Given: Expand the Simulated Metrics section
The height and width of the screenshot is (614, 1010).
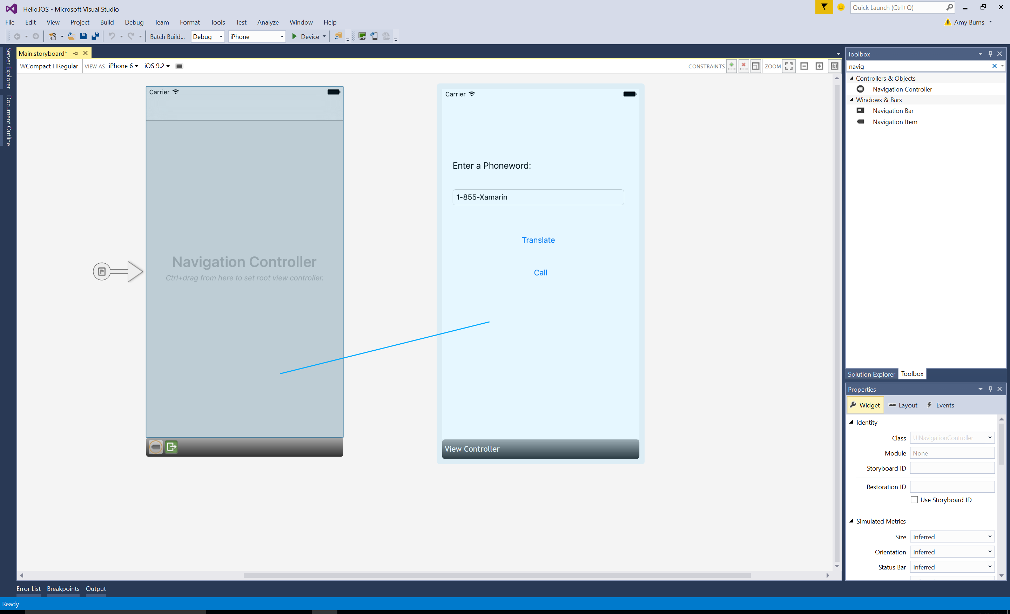Looking at the screenshot, I should pyautogui.click(x=853, y=521).
